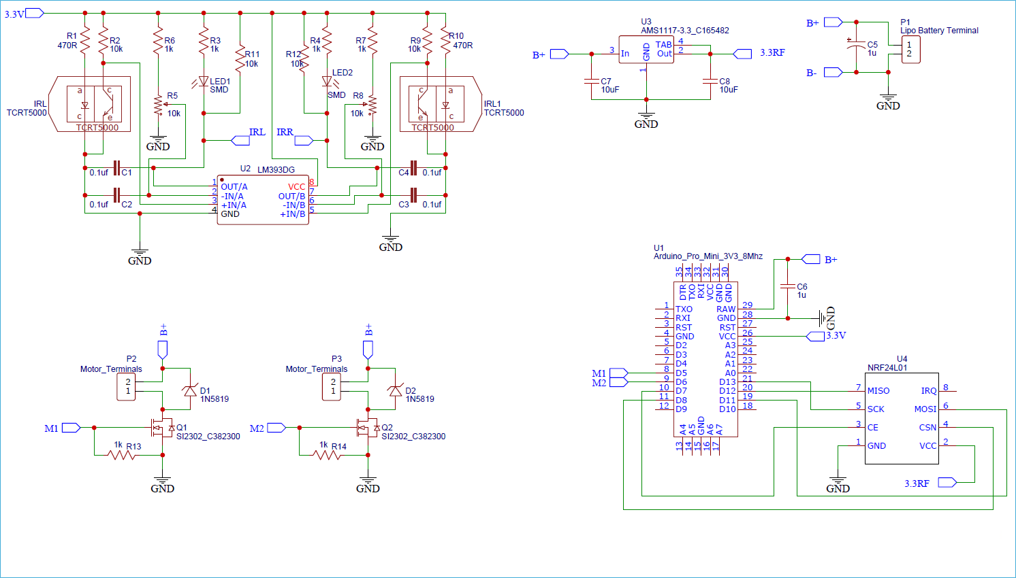The width and height of the screenshot is (1016, 578).
Task: Select the D2 1N5819 Schottky diode
Action: (x=396, y=391)
